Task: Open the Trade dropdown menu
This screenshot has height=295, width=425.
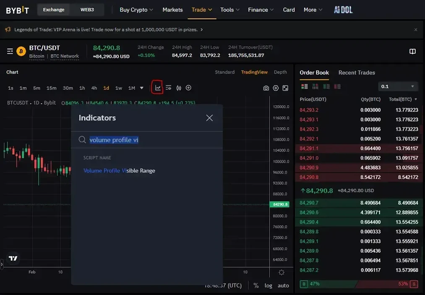Action: (x=202, y=10)
